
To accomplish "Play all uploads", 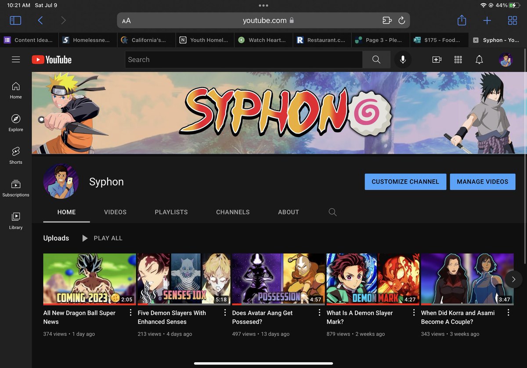I will [102, 238].
